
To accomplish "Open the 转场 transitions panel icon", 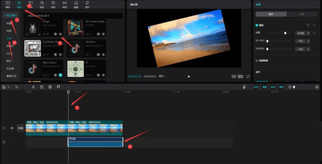I will [65, 4].
